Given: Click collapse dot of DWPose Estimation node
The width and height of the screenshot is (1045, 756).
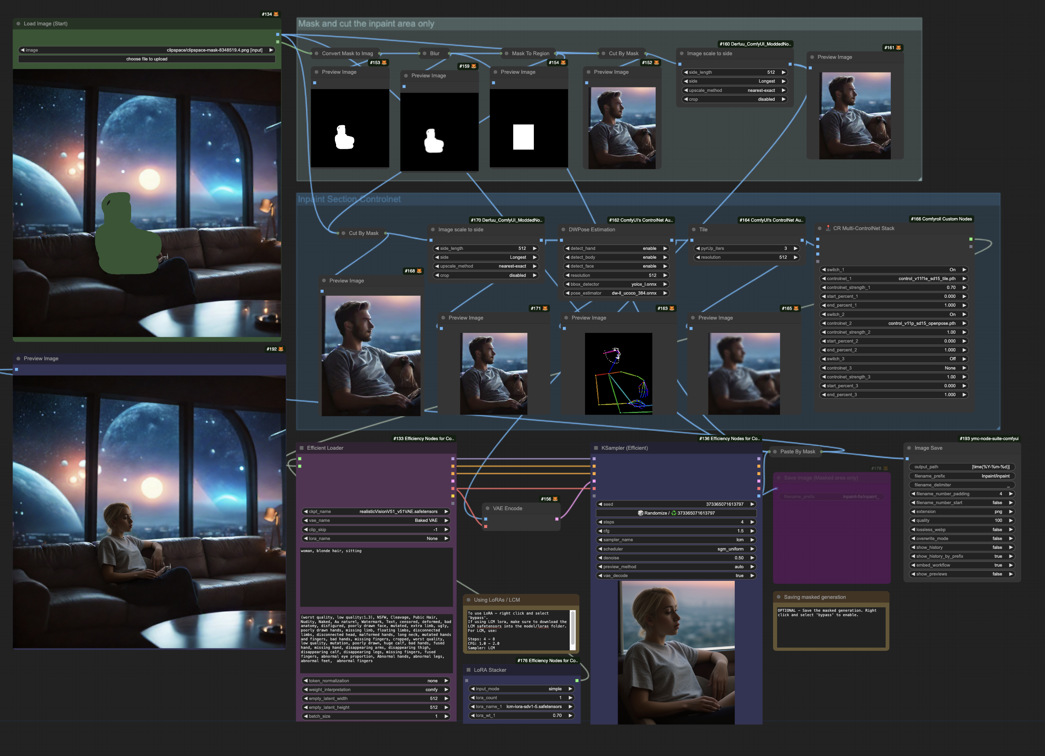Looking at the screenshot, I should click(x=563, y=230).
